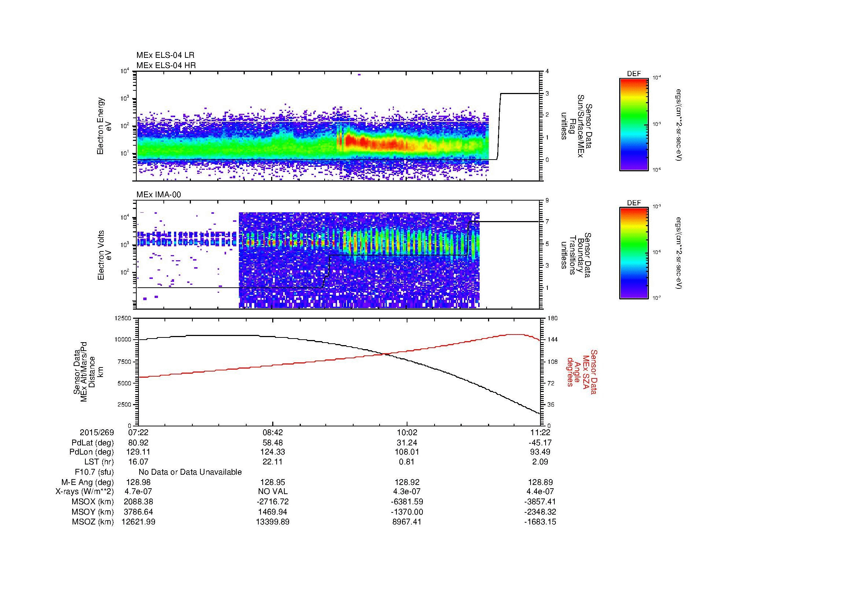857x605 pixels.
Task: Click the 'PdLon (deg)' row label
Action: (92, 452)
